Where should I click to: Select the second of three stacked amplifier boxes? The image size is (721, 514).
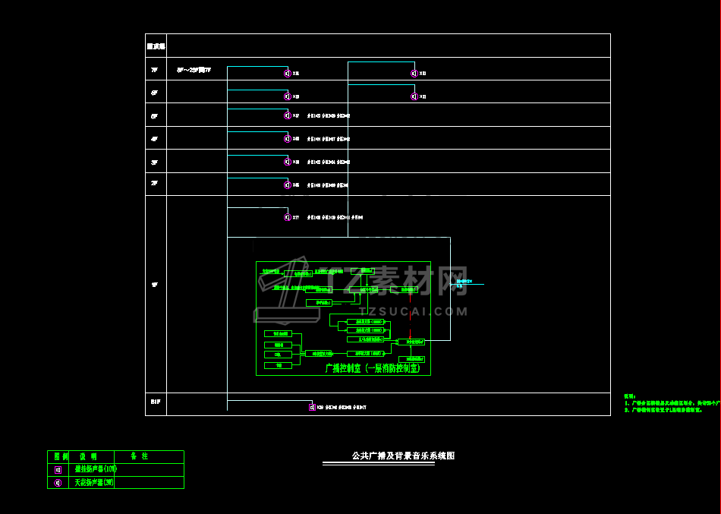point(366,330)
